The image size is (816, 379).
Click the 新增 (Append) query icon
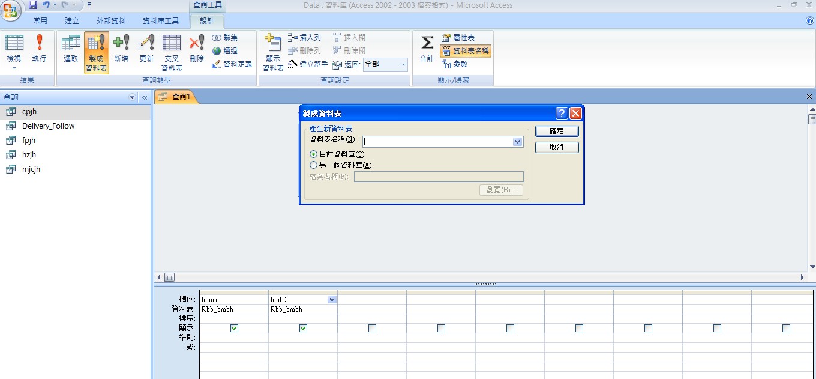(x=121, y=49)
